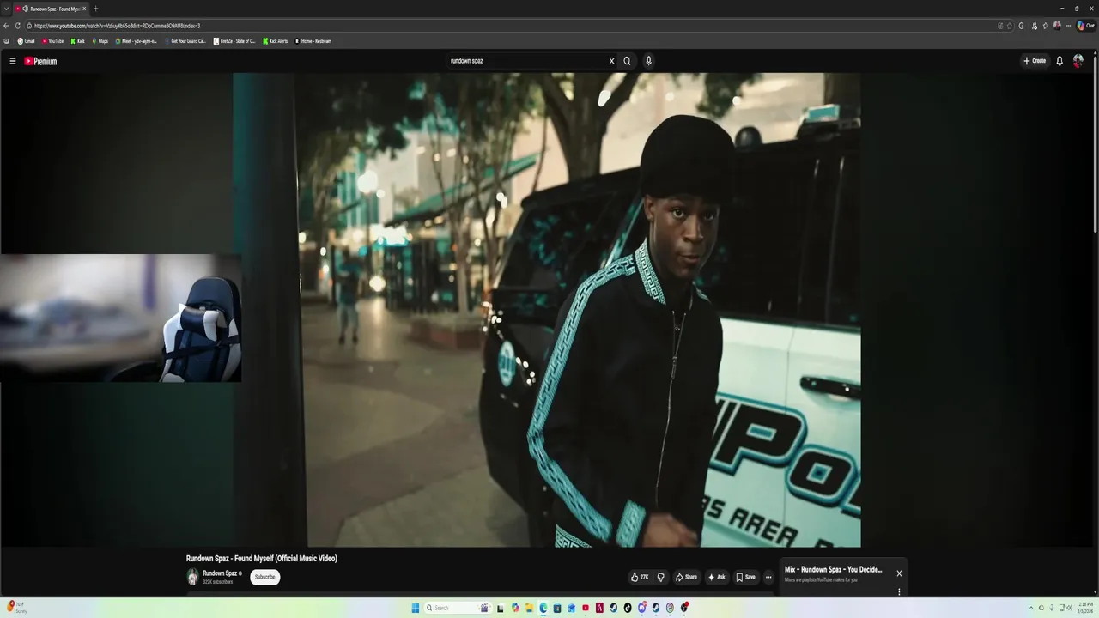Click the Windows taskbar search box
Image resolution: width=1099 pixels, height=618 pixels.
click(458, 608)
